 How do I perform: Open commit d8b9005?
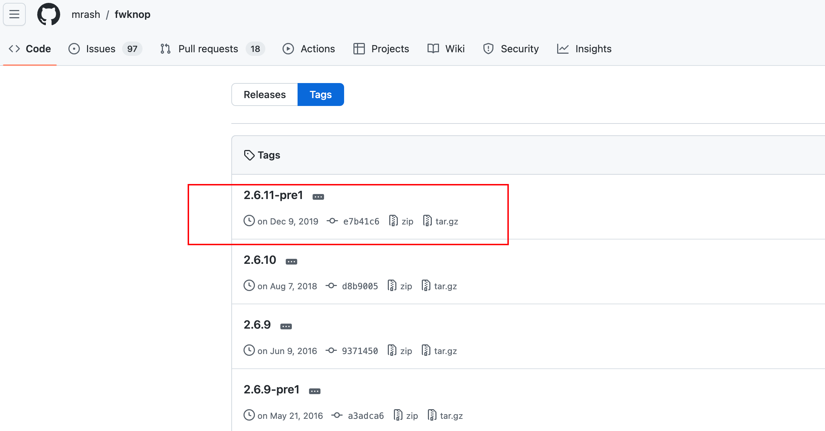360,286
